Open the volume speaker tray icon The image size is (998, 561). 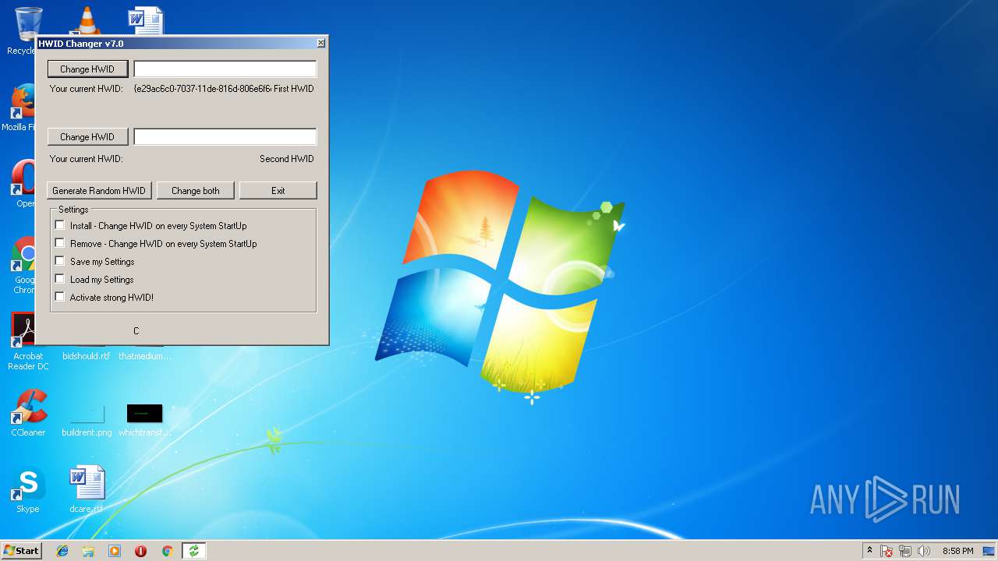point(924,551)
